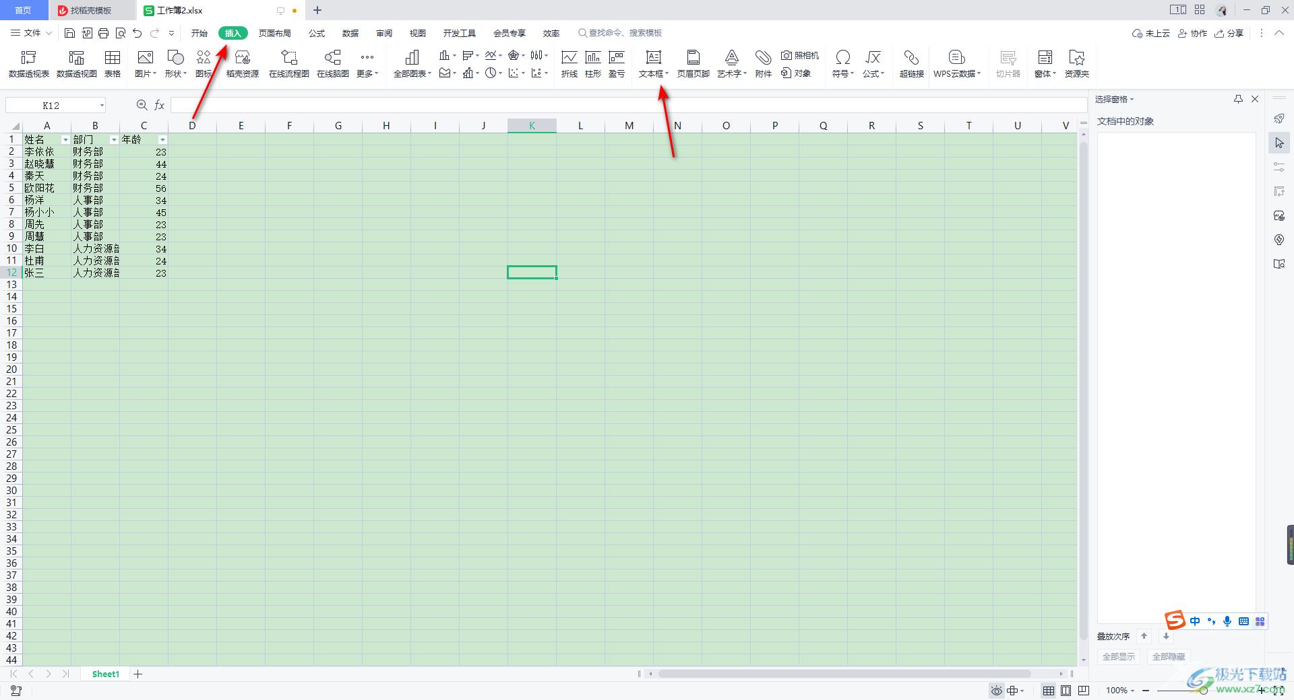Viewport: 1294px width, 700px height.
Task: Toggle eye protection mode in status bar
Action: [996, 691]
